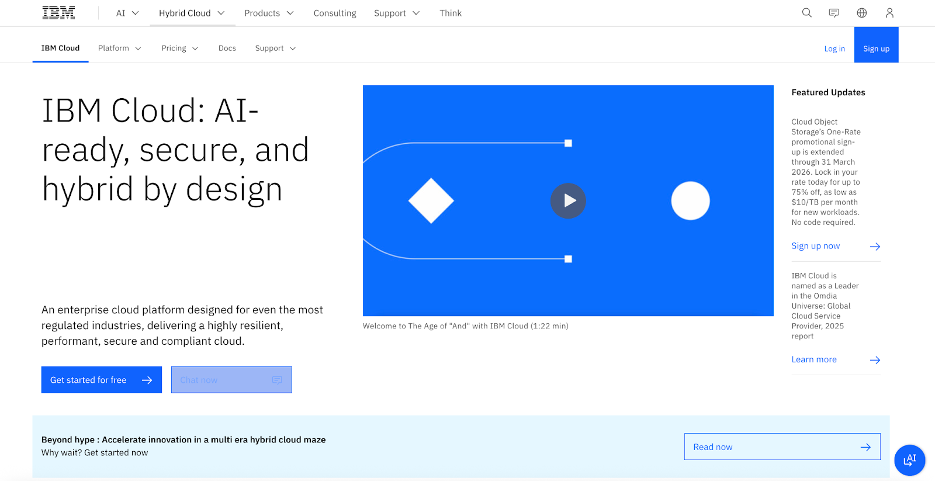The width and height of the screenshot is (935, 481).
Task: Click the Chat now button
Action: (231, 380)
